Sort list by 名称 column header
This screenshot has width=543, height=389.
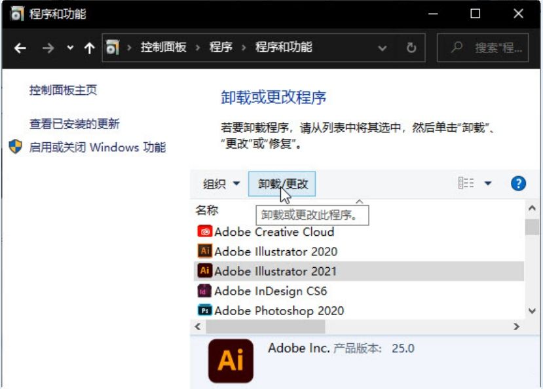pyautogui.click(x=207, y=210)
